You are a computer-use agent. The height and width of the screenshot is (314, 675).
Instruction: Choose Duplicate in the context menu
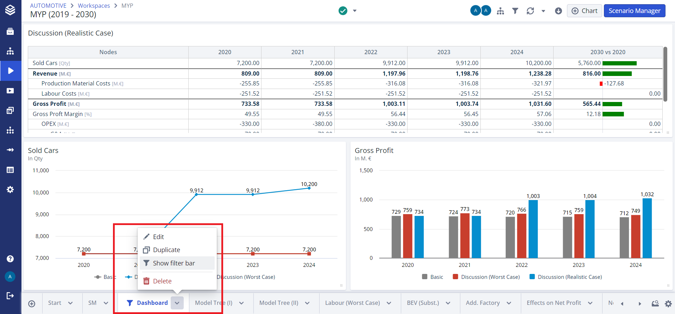click(166, 250)
